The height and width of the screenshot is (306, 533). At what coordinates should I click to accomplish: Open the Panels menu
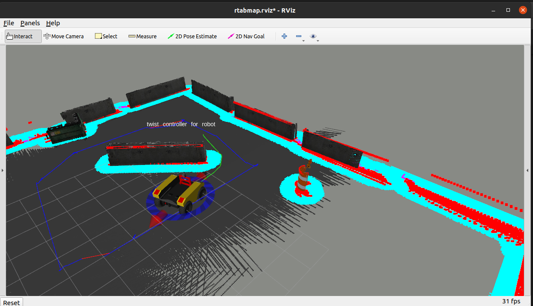pyautogui.click(x=30, y=23)
